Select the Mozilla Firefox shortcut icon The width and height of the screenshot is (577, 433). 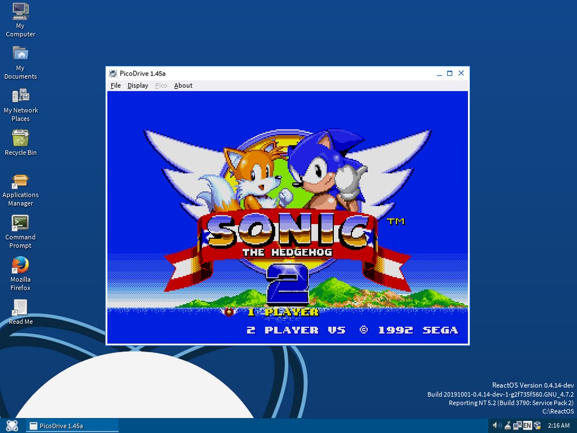point(20,265)
